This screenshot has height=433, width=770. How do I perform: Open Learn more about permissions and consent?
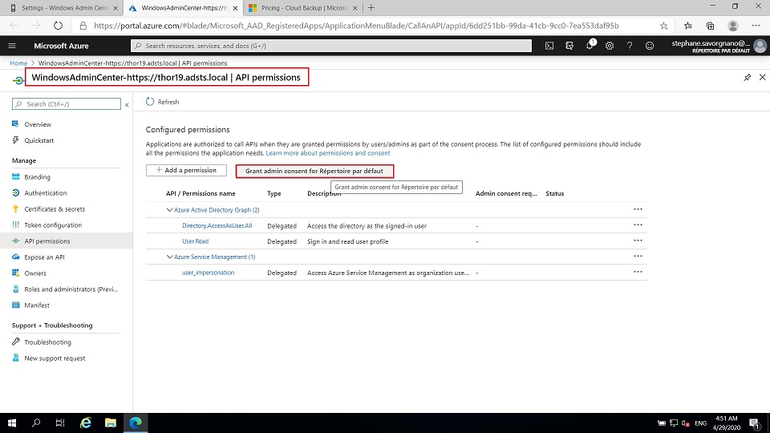tap(328, 153)
